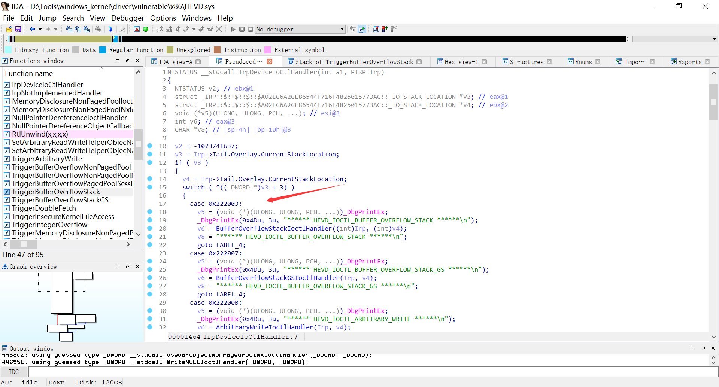Open the Options menu
This screenshot has height=387, width=719.
[x=163, y=18]
